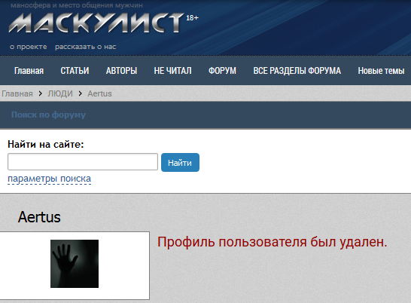Focus the 'Найти на сайте' search field
Image resolution: width=411 pixels, height=303 pixels.
[x=83, y=162]
